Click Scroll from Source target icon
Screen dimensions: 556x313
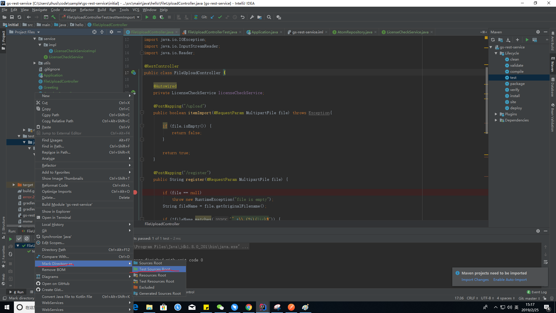94,32
